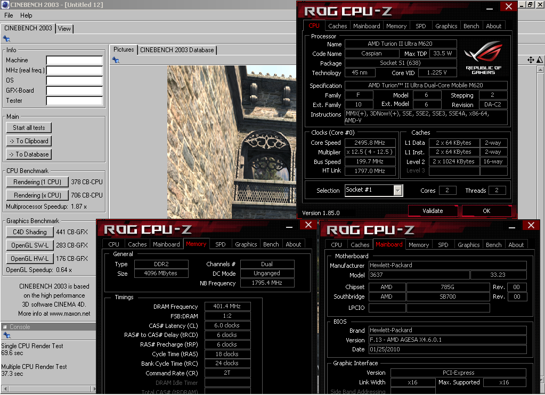Viewport: 545px width, 395px height.
Task: Open Caches tab in Mainboard CPU-Z window
Action: pos(360,245)
